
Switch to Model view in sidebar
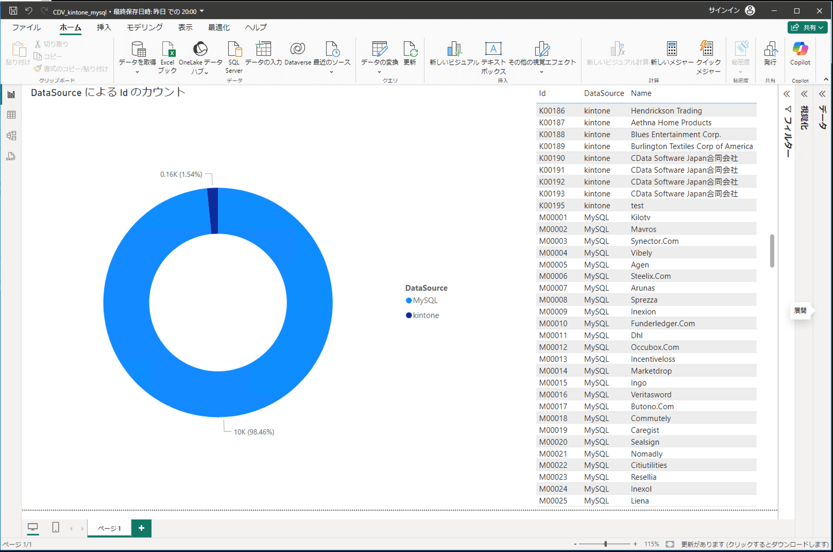pyautogui.click(x=11, y=136)
